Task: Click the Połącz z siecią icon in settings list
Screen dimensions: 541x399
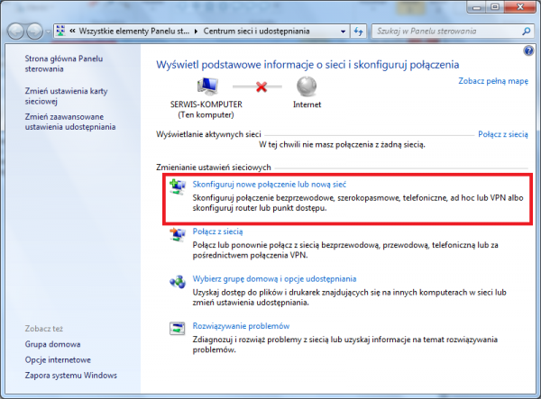Action: pos(178,234)
